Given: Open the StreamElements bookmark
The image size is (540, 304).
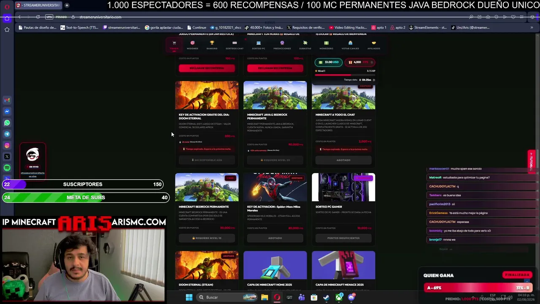Looking at the screenshot, I should pos(428,27).
